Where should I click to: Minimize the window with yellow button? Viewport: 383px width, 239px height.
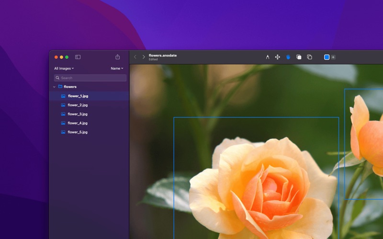pyautogui.click(x=61, y=57)
